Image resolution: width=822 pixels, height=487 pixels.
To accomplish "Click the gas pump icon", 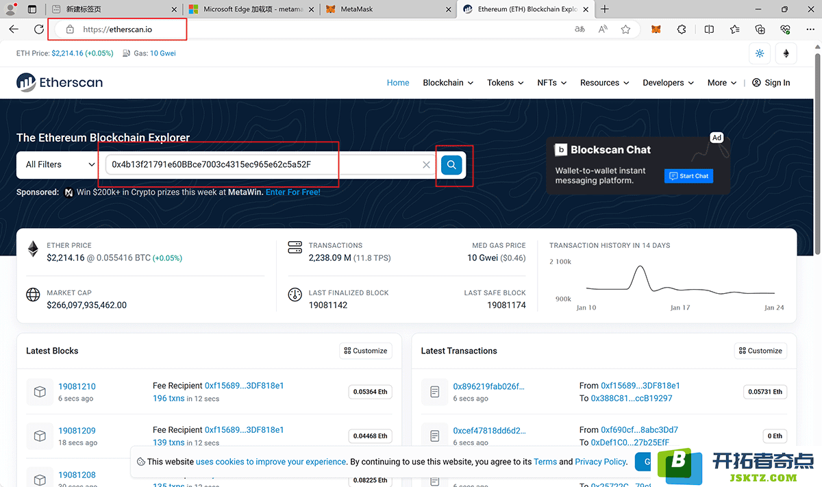I will (x=127, y=53).
